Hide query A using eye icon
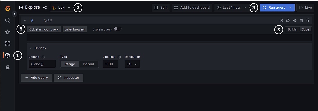This screenshot has width=318, height=111. tap(295, 21)
